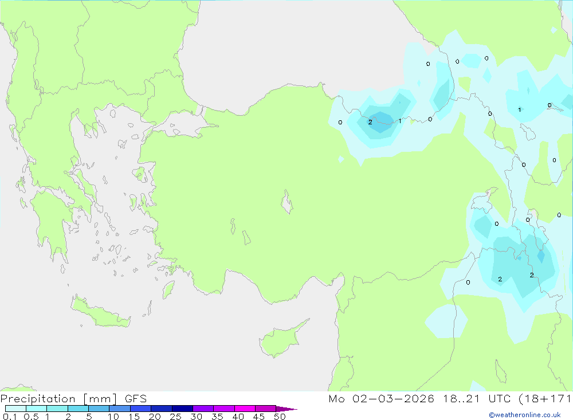
Task: Click the '35' legend scale label
Action: click(217, 417)
